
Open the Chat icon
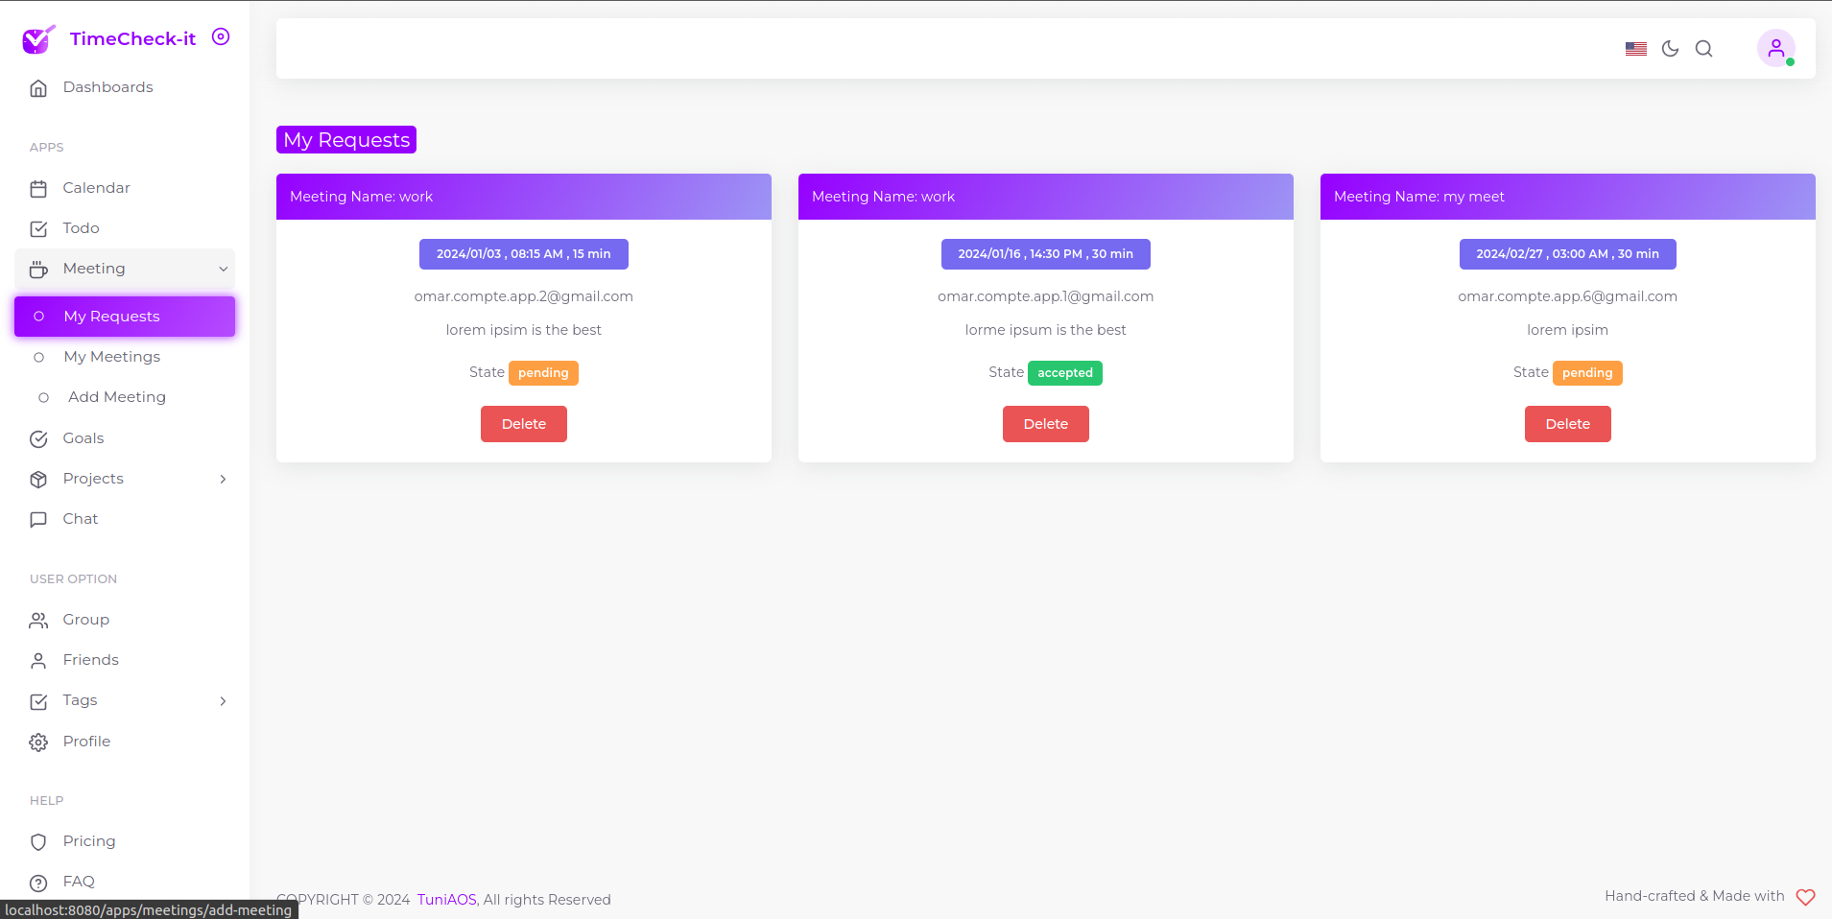pyautogui.click(x=38, y=519)
